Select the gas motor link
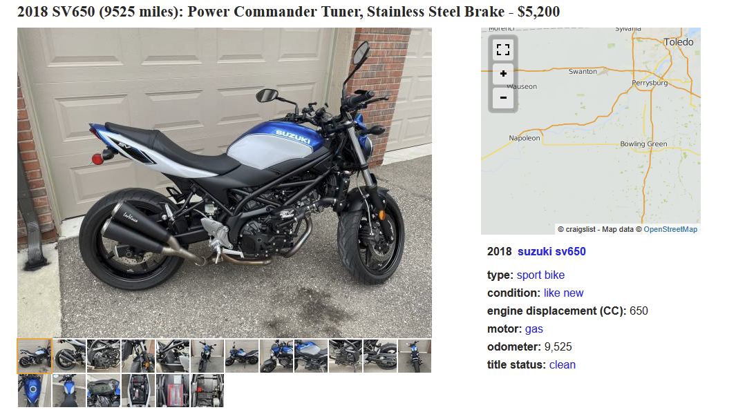The image size is (736, 412). [x=534, y=329]
